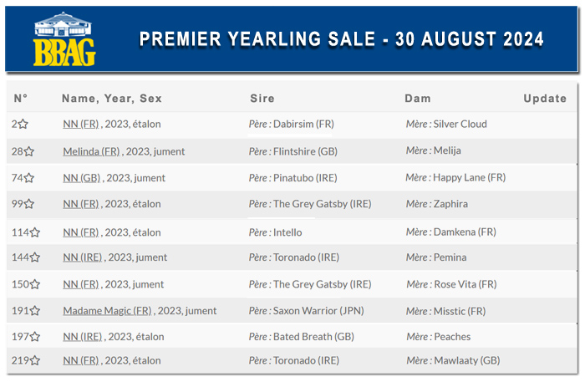Click the star icon beside lot 2
This screenshot has height=382, width=585.
tap(23, 124)
